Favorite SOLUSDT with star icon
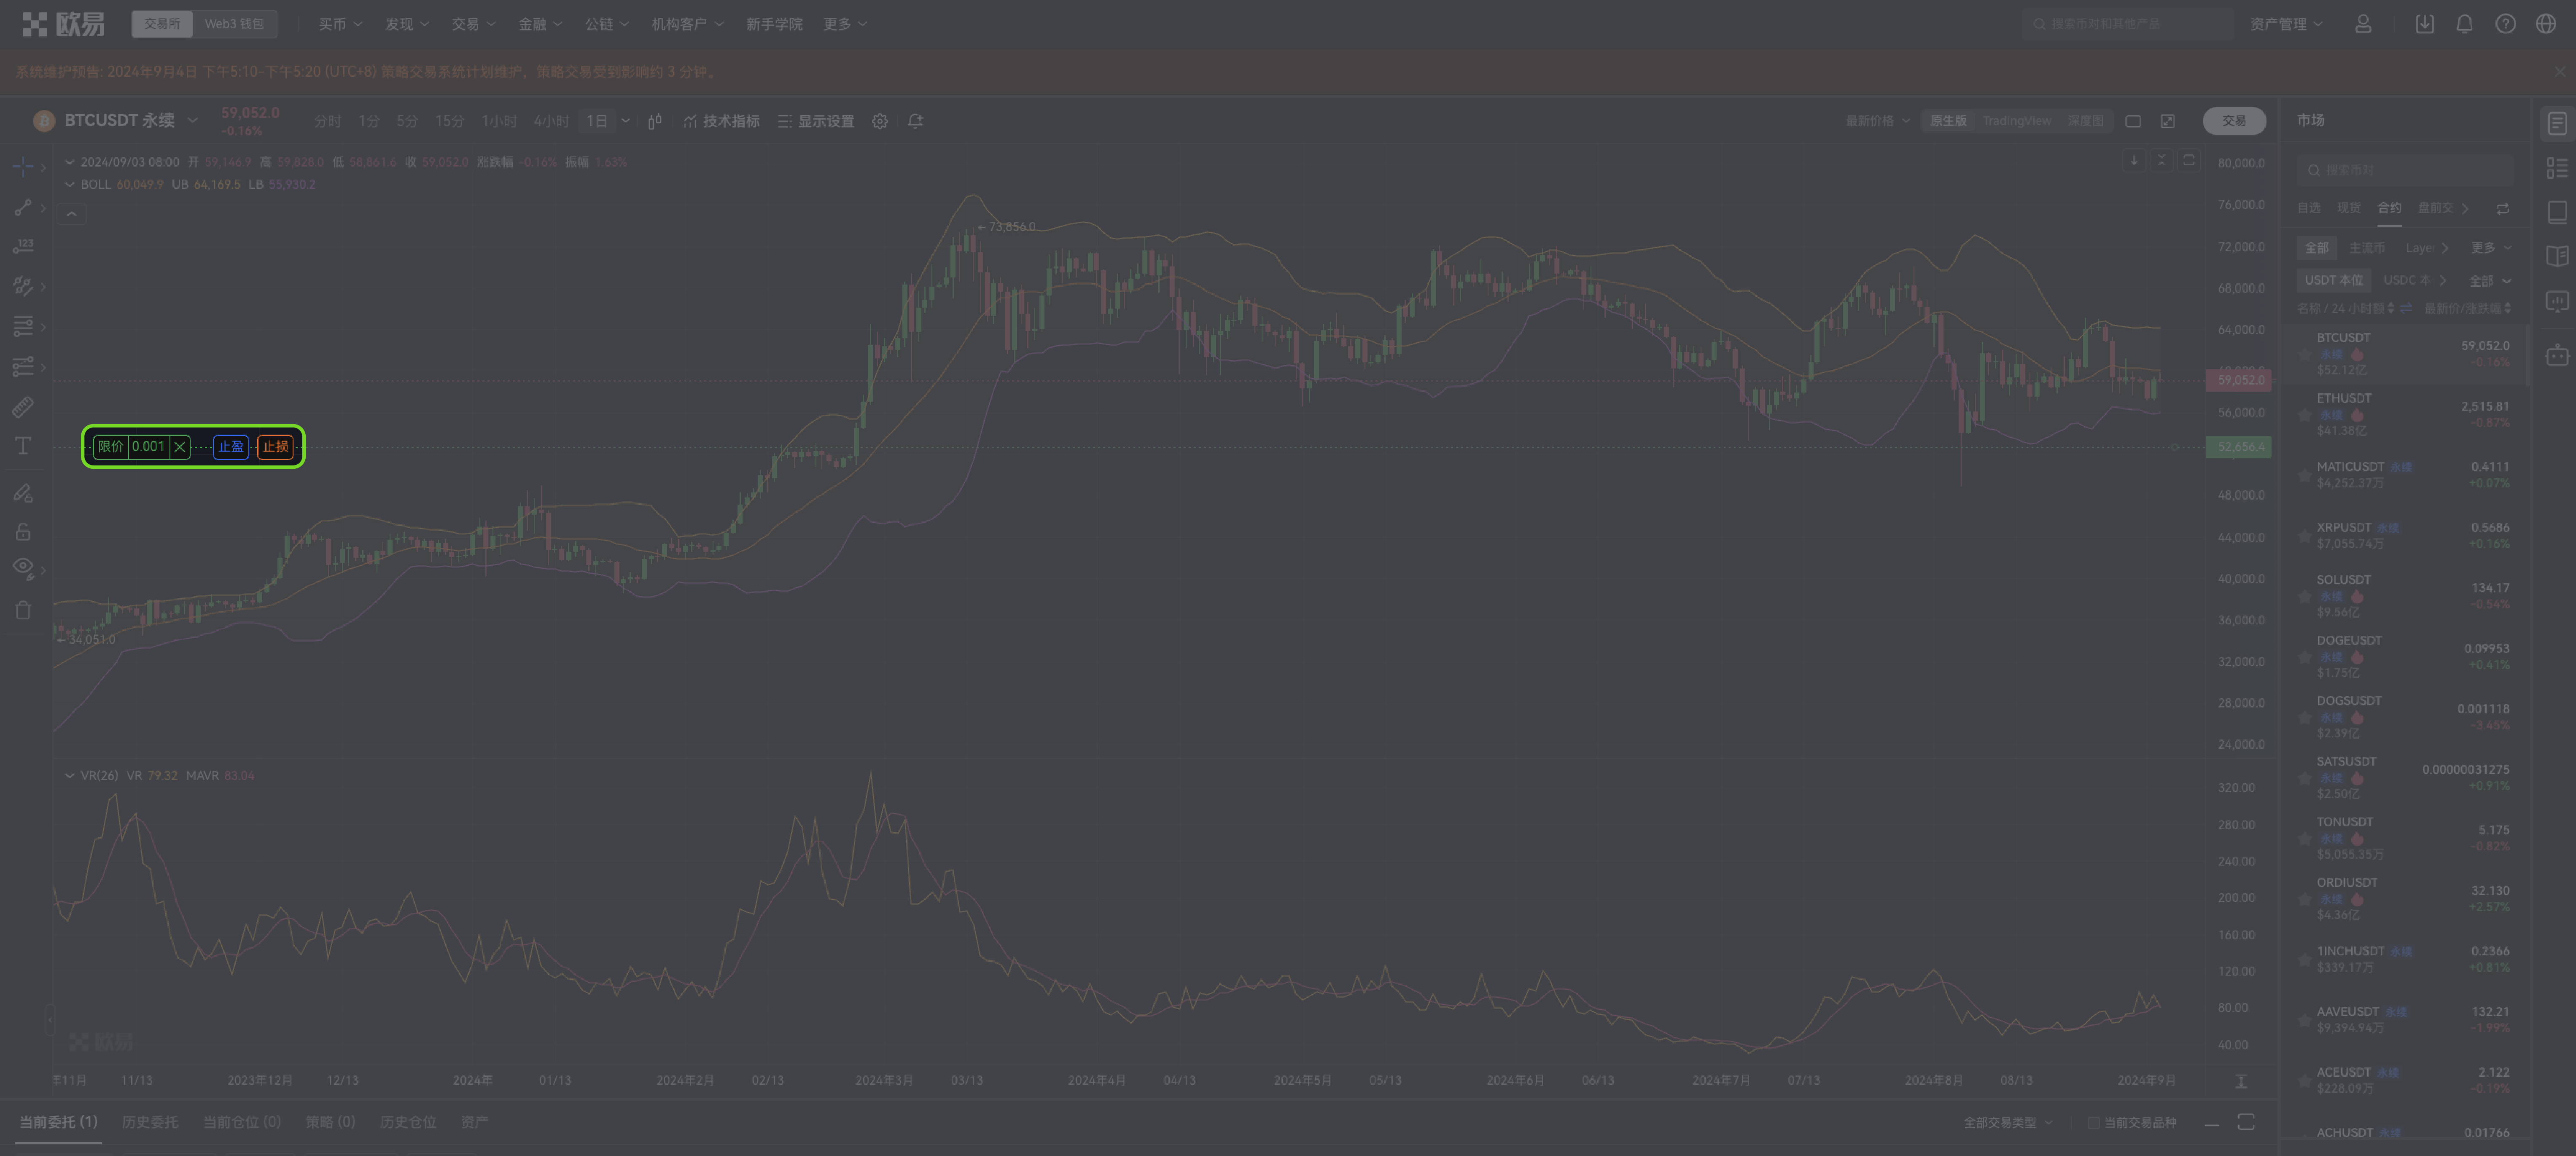 click(2304, 597)
